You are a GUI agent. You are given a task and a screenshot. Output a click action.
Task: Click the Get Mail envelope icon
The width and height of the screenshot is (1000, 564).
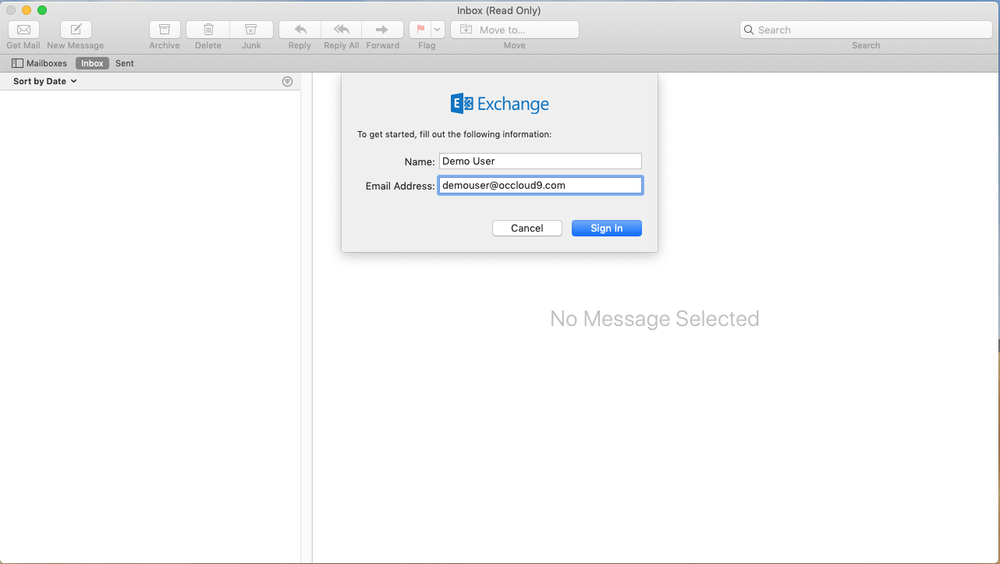pos(23,30)
